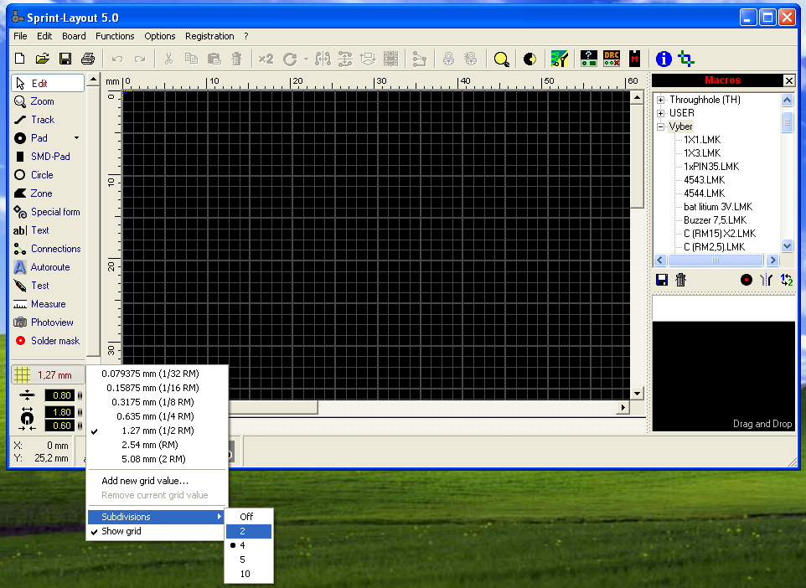The width and height of the screenshot is (806, 588).
Task: Set subdivisions to 5
Action: pyautogui.click(x=249, y=560)
